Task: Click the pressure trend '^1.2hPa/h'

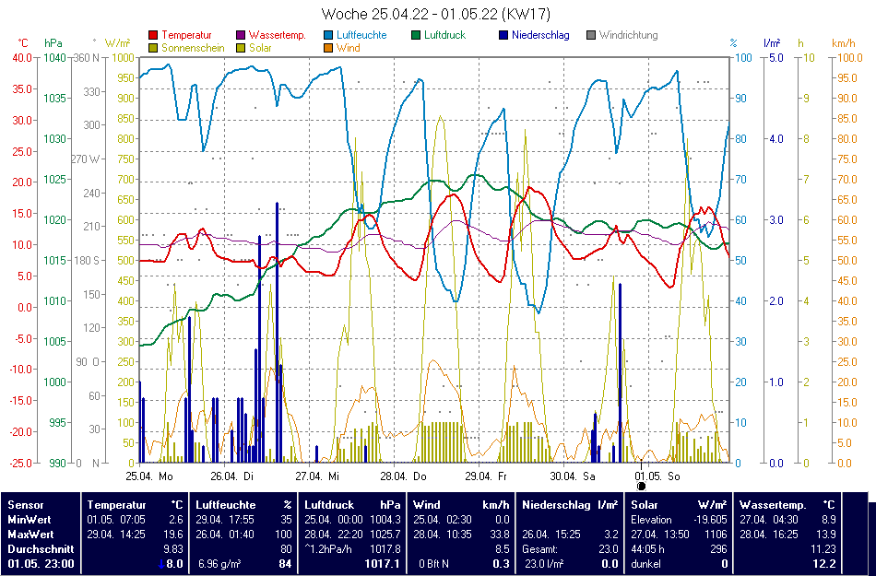Action: tap(328, 549)
